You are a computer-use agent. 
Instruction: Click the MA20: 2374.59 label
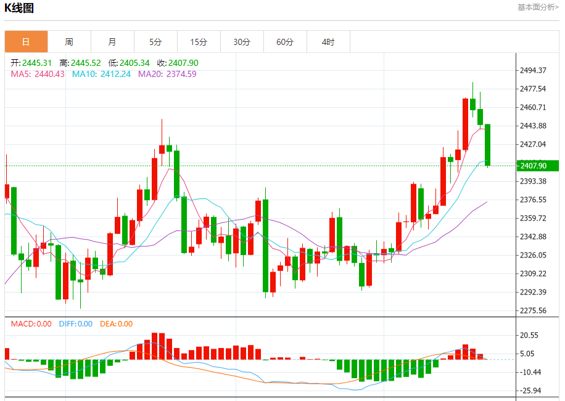[167, 74]
